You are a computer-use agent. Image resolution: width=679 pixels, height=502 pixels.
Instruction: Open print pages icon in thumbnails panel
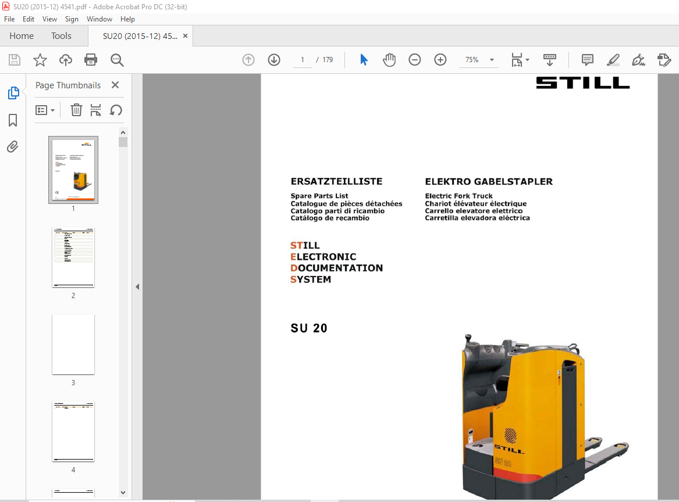tap(95, 110)
